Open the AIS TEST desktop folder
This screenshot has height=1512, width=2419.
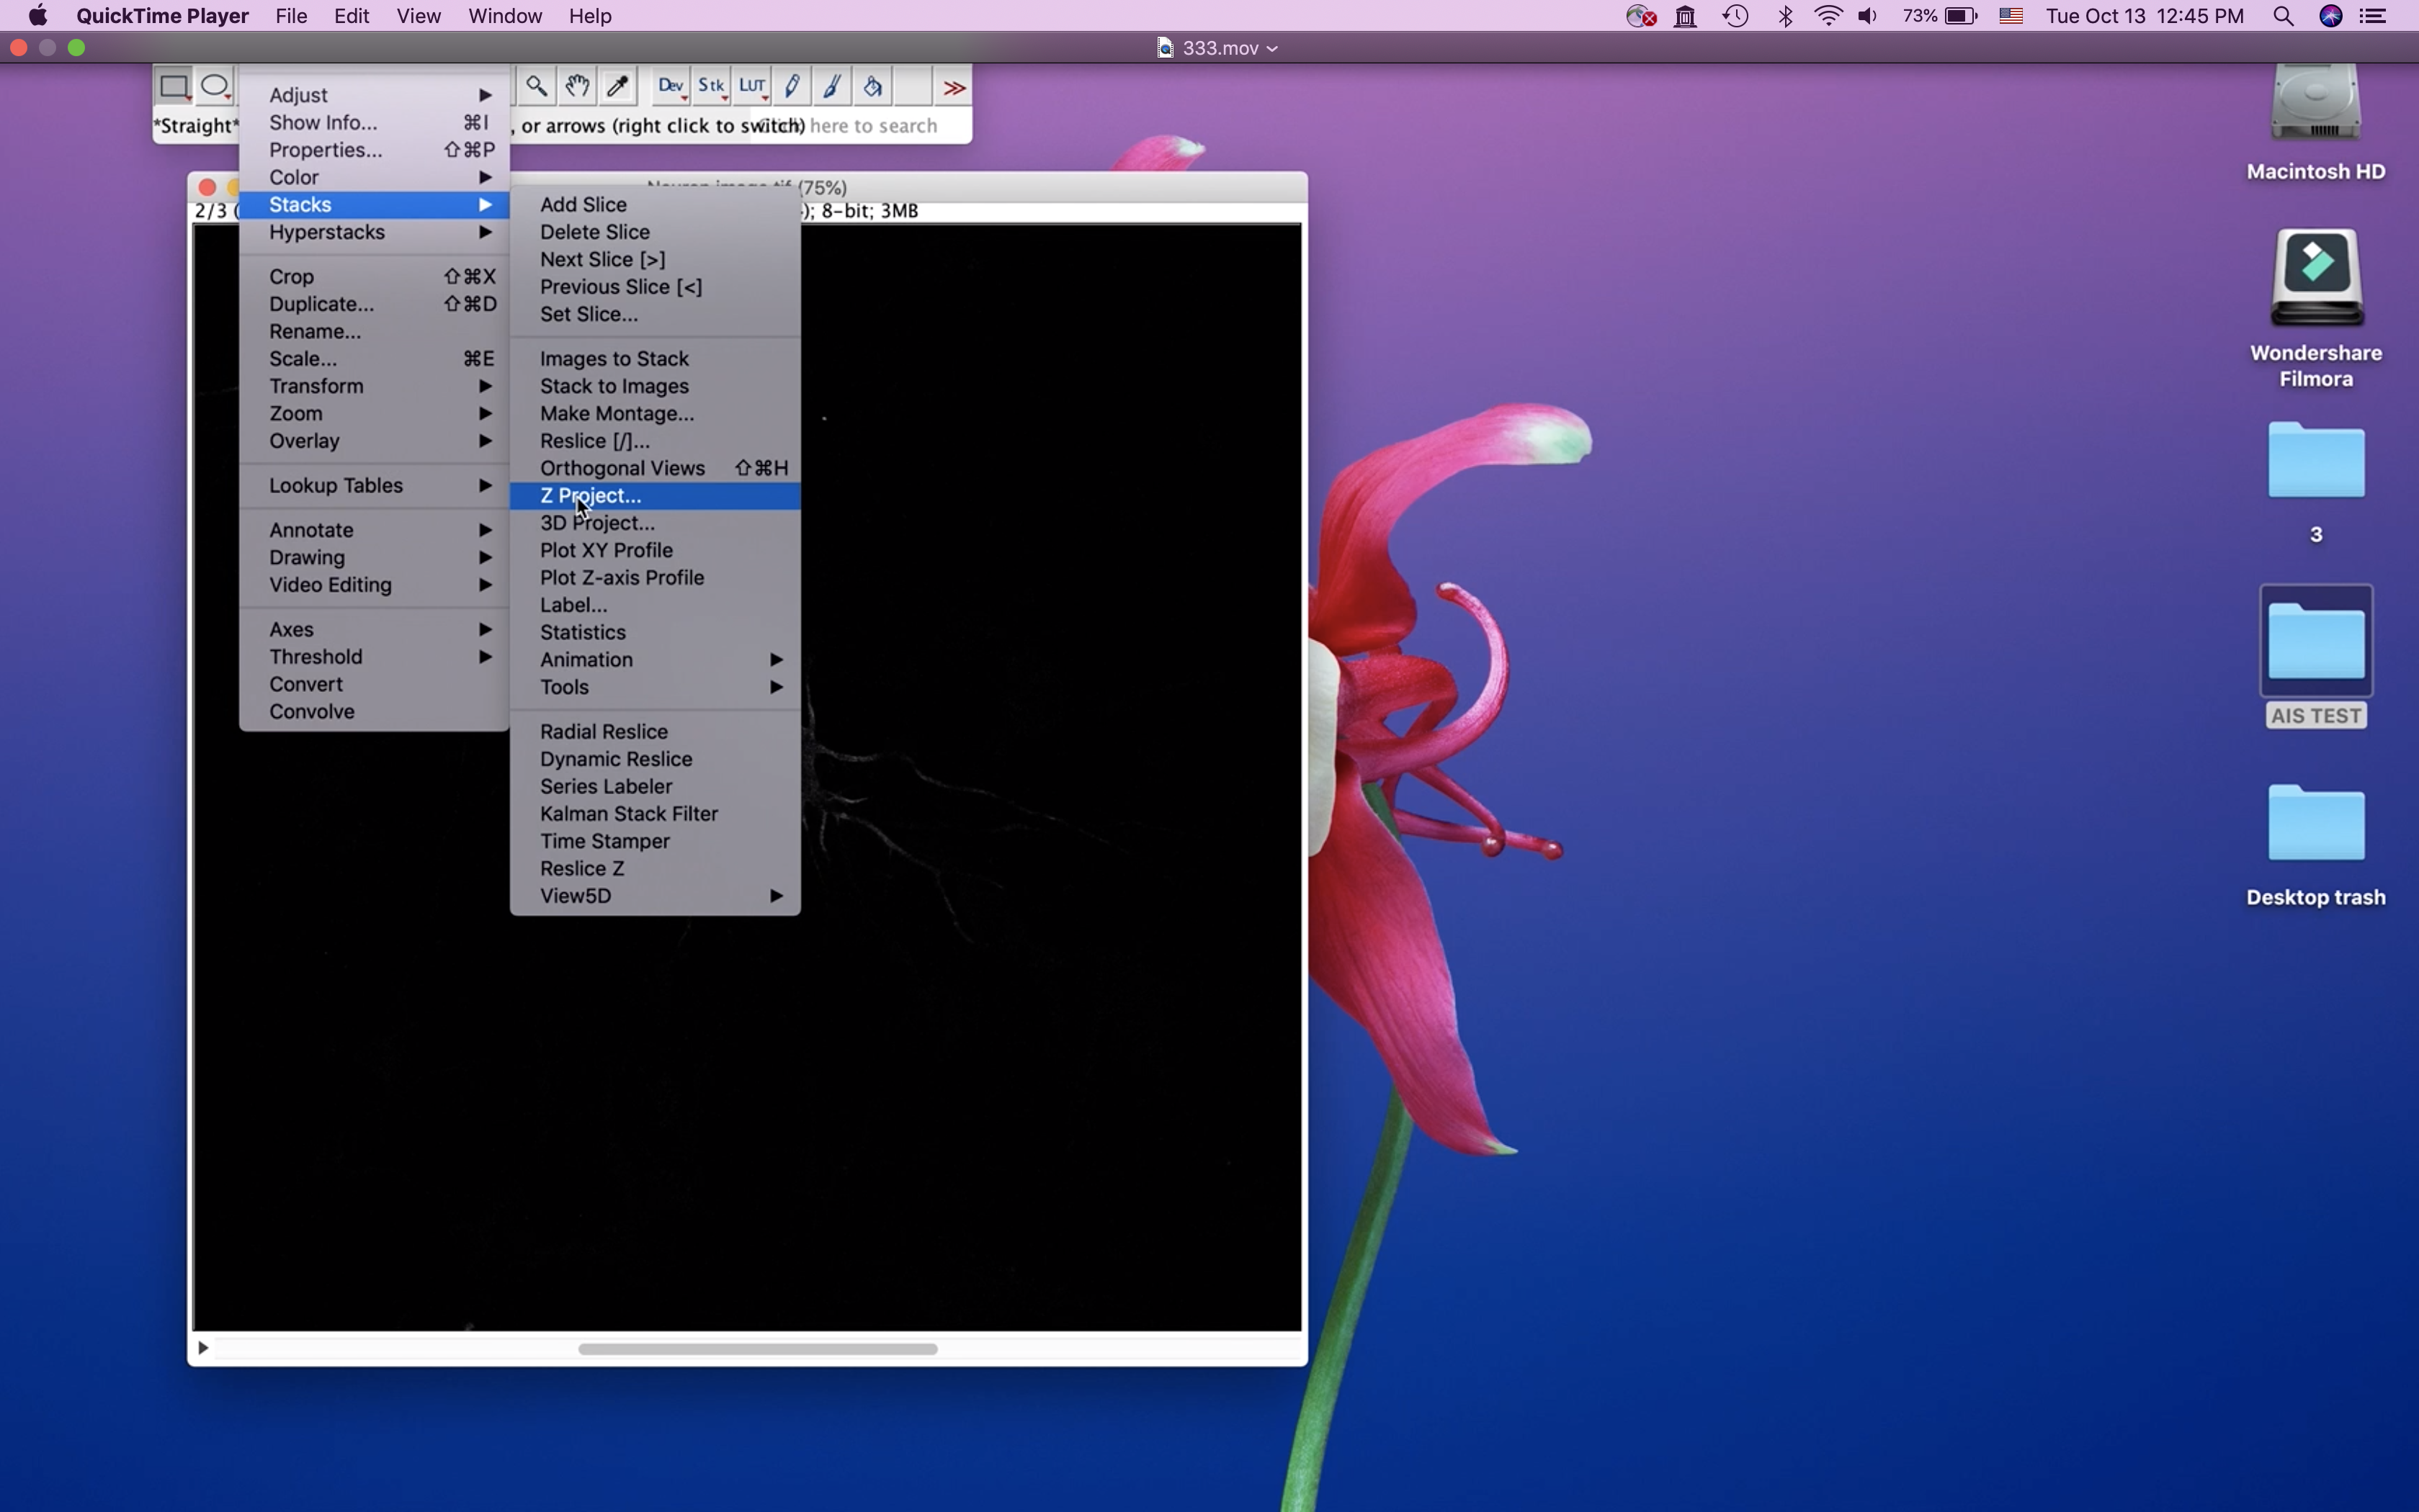pos(2315,642)
